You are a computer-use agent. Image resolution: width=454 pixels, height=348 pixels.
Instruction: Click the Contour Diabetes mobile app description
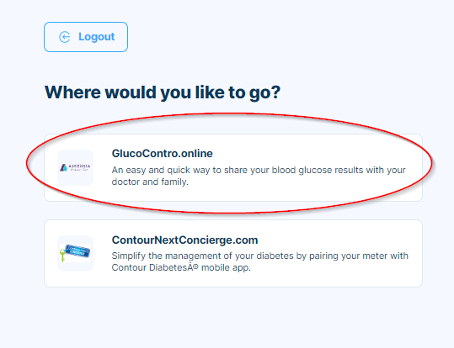click(x=259, y=261)
